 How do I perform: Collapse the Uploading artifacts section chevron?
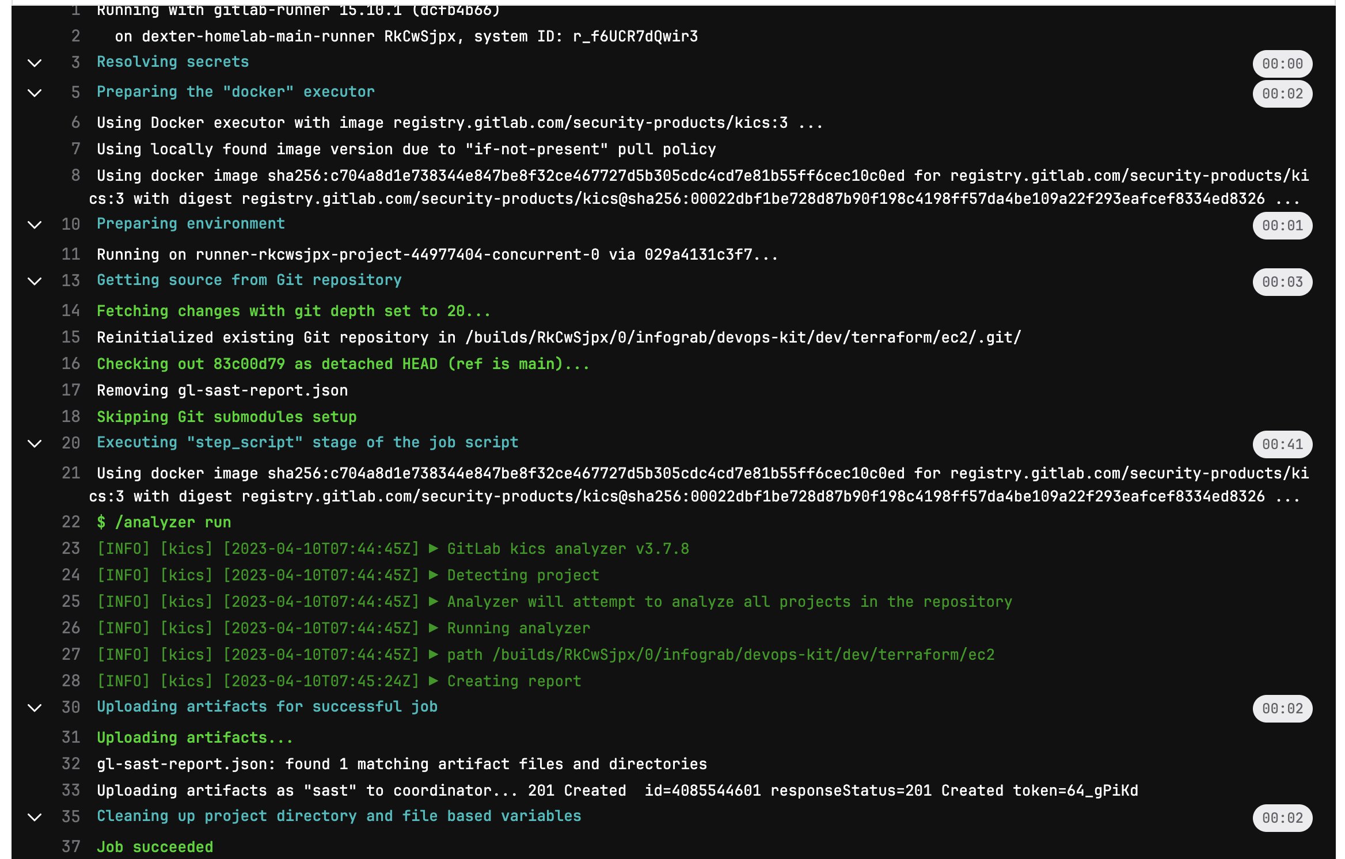tap(35, 708)
